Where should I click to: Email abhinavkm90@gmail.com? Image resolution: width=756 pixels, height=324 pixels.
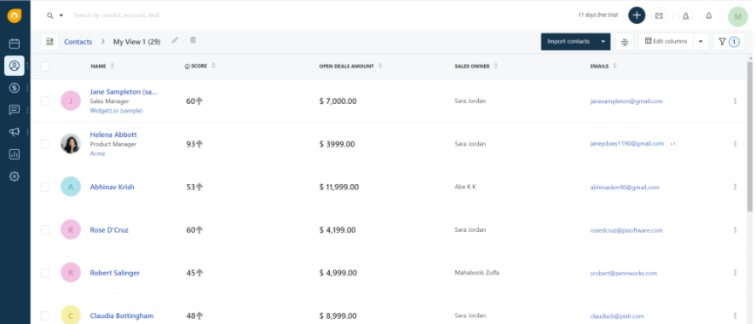point(625,187)
